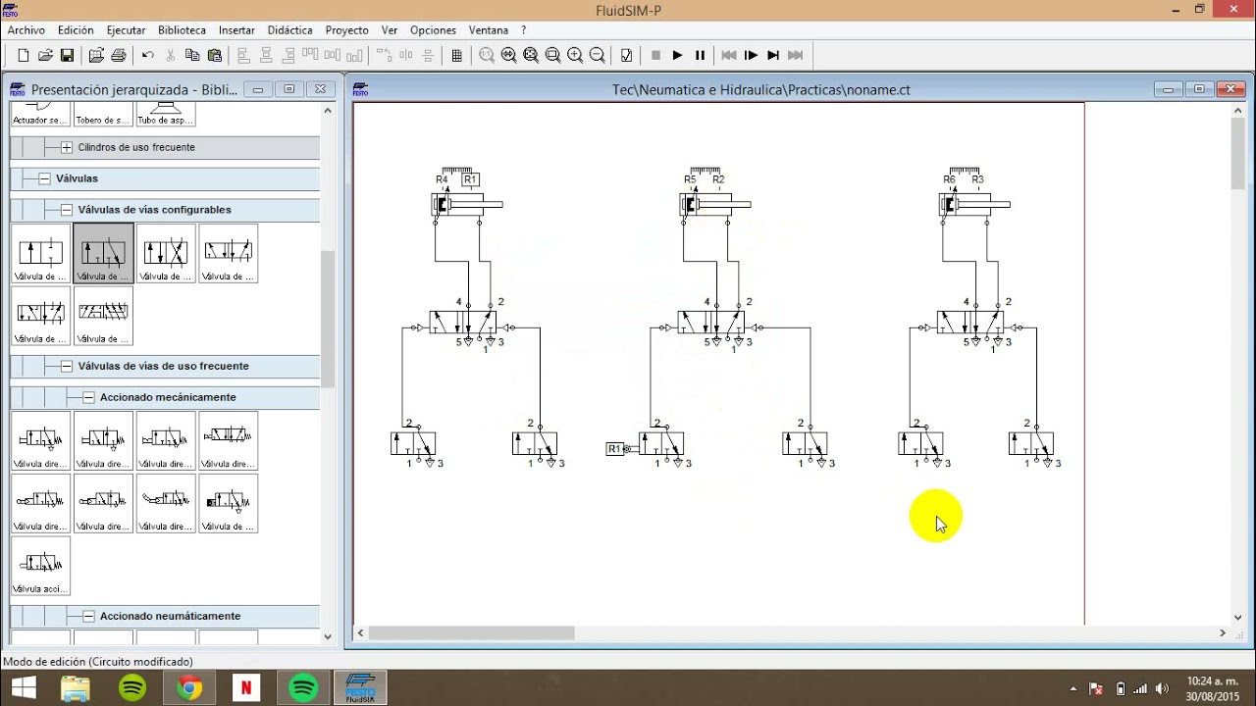Toggle the drawing grid icon
The height and width of the screenshot is (706, 1256).
tap(457, 56)
